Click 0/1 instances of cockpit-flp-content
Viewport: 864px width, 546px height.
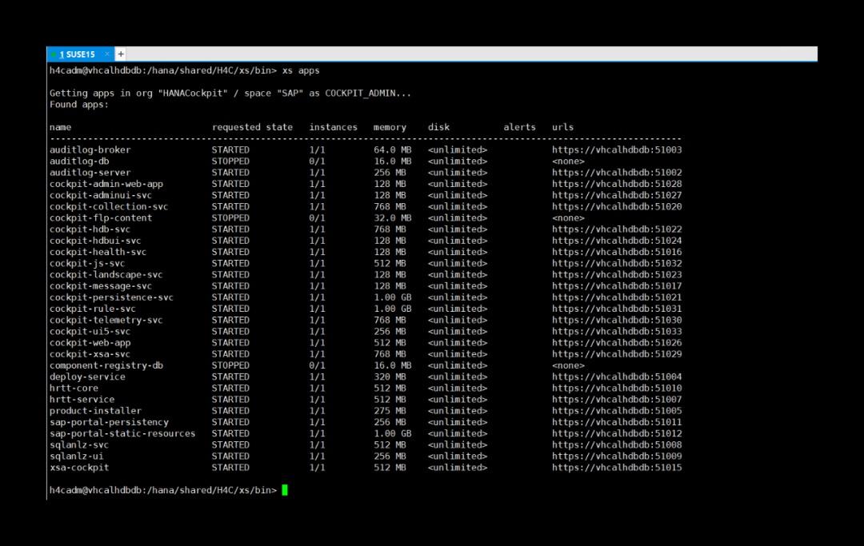(x=317, y=218)
